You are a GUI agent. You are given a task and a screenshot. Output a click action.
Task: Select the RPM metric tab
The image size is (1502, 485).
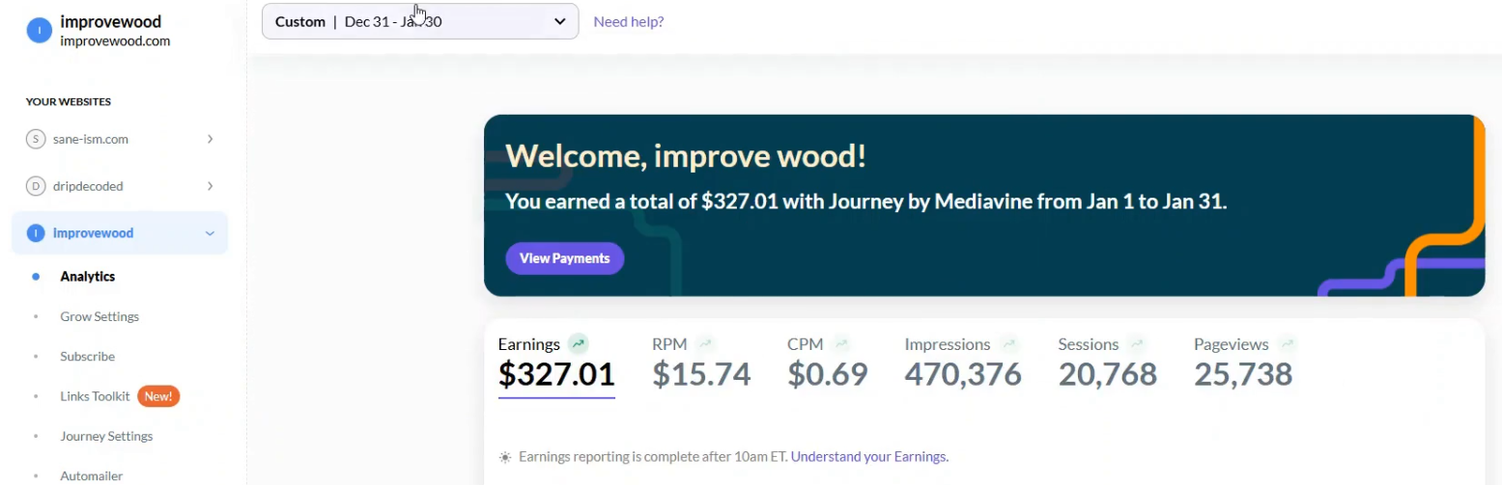pos(701,364)
